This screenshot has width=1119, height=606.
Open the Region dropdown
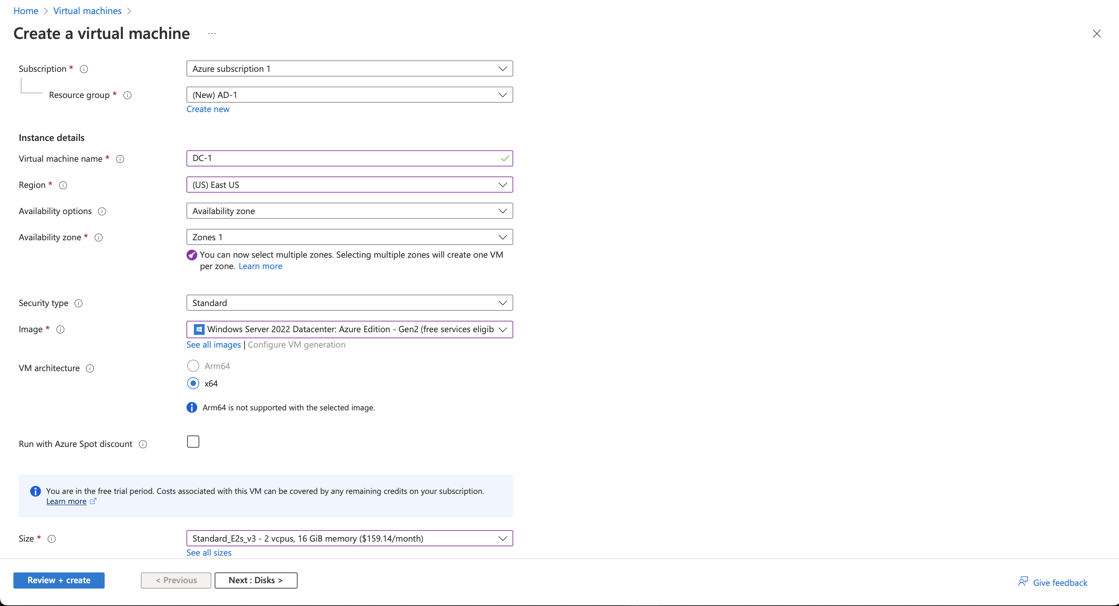pyautogui.click(x=350, y=185)
